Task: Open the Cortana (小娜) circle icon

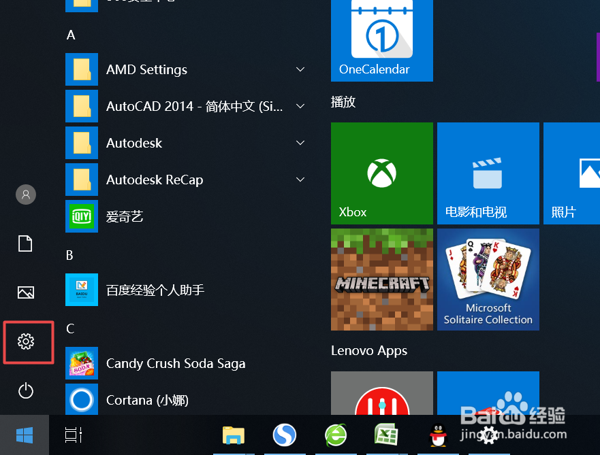Action: (x=82, y=400)
